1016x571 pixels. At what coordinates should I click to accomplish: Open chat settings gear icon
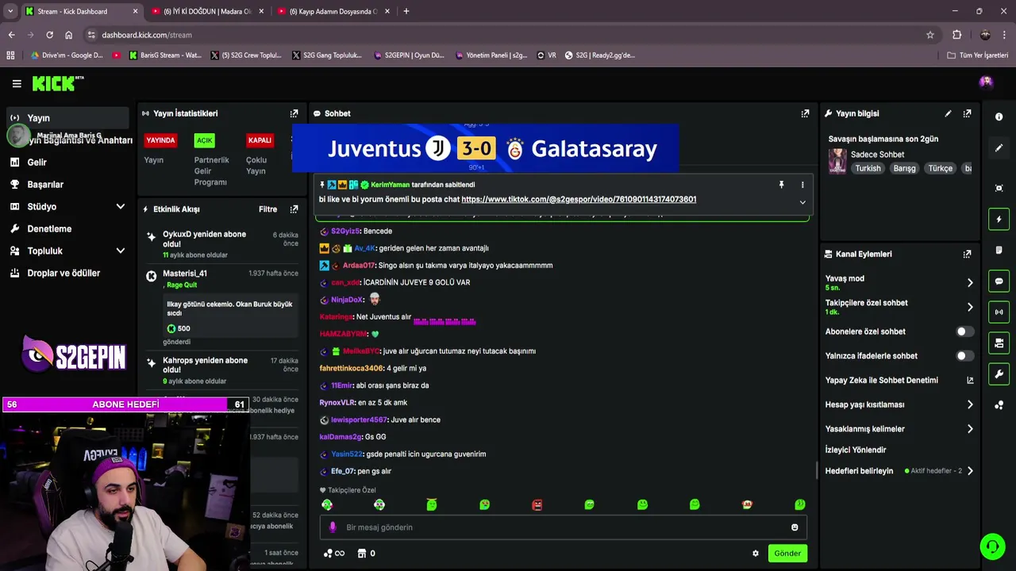(x=756, y=554)
